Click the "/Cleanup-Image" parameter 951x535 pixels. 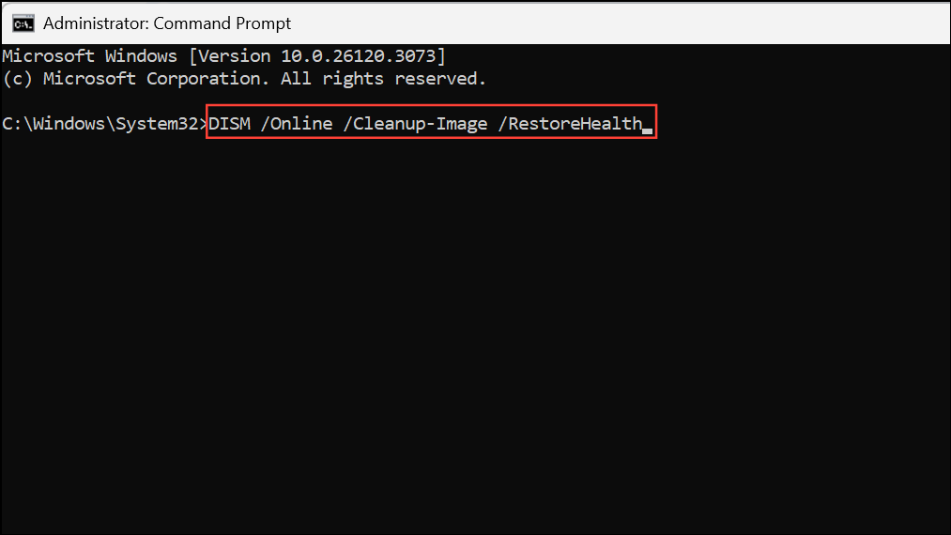[x=416, y=124]
